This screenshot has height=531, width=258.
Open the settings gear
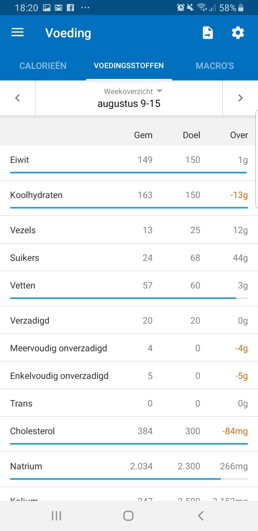[238, 32]
